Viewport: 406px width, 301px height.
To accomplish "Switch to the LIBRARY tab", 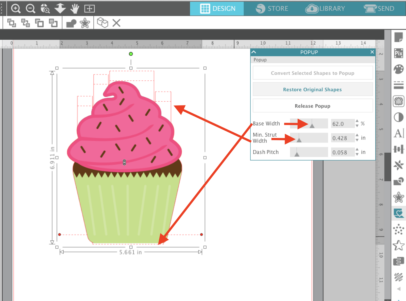I will coord(325,9).
